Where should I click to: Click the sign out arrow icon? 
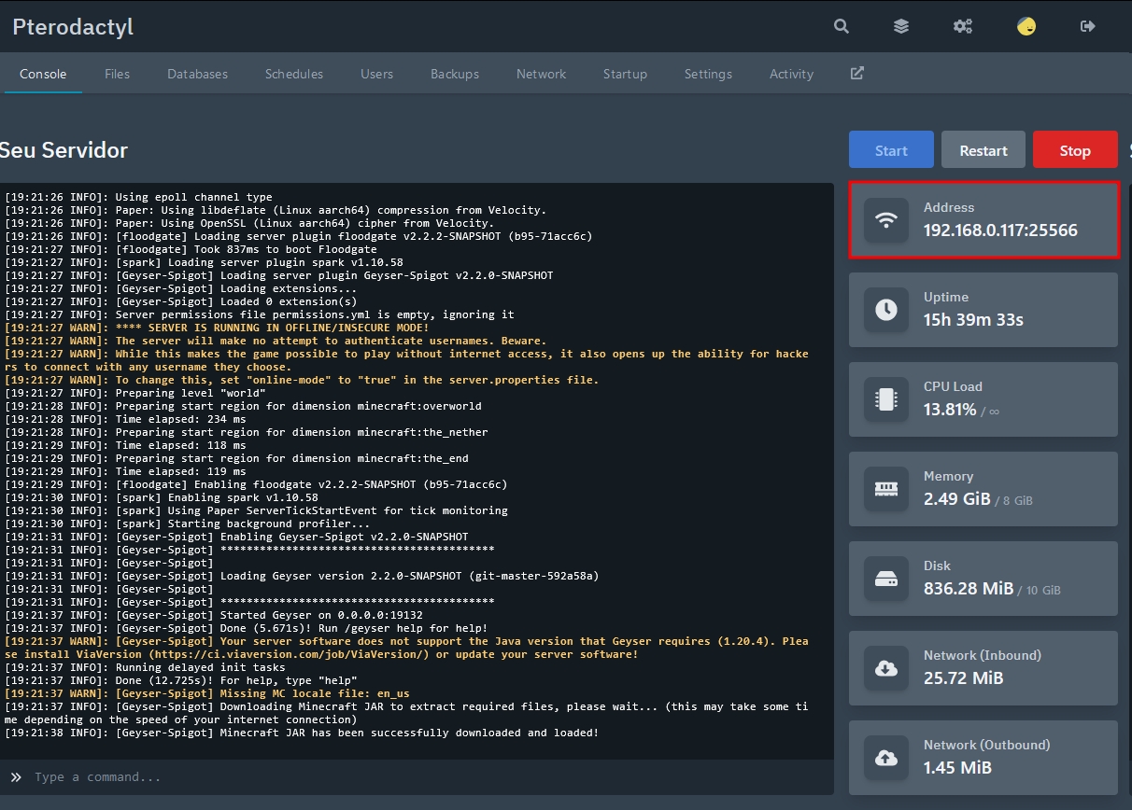1087,26
